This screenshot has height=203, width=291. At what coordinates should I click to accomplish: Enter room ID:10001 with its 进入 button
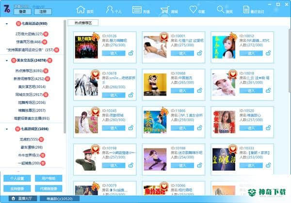pos(182,53)
